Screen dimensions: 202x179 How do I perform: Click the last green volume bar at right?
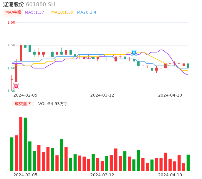click(x=188, y=162)
